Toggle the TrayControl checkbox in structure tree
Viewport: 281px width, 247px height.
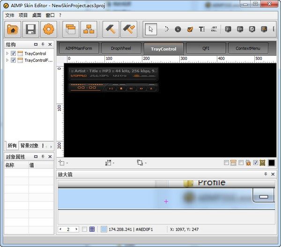coord(14,53)
